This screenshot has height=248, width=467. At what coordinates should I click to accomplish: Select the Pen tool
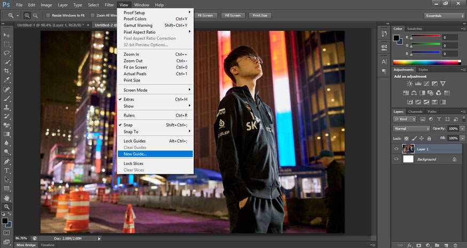point(7,161)
